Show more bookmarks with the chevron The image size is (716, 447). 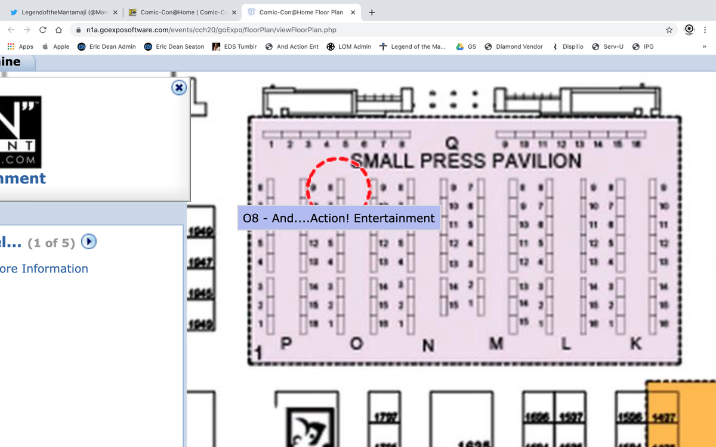coord(705,46)
